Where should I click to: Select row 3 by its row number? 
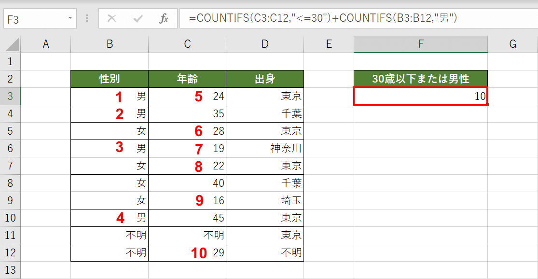11,96
